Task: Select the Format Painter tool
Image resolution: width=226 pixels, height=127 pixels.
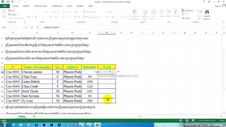Action: click(16, 18)
